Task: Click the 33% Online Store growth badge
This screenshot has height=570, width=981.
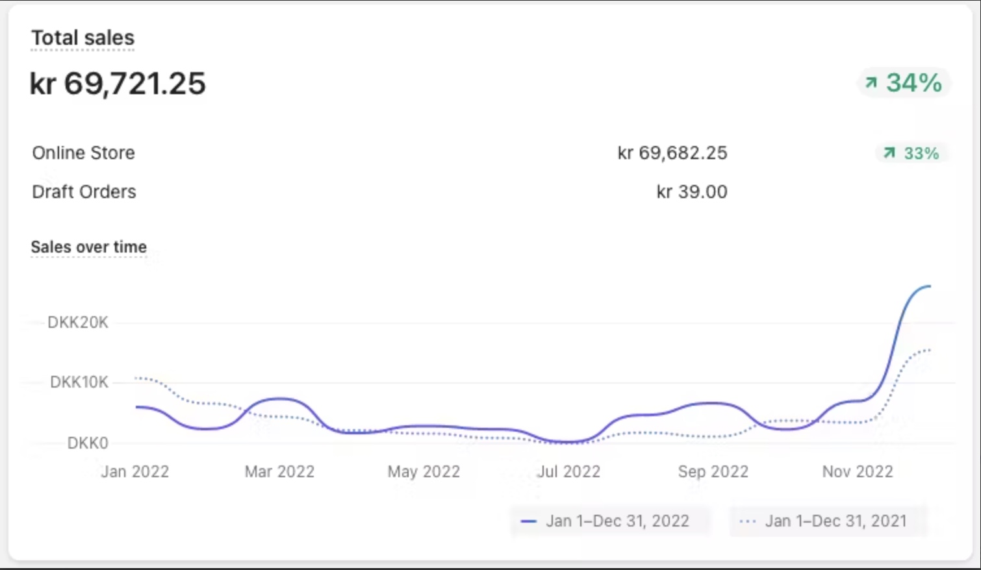Action: [912, 154]
